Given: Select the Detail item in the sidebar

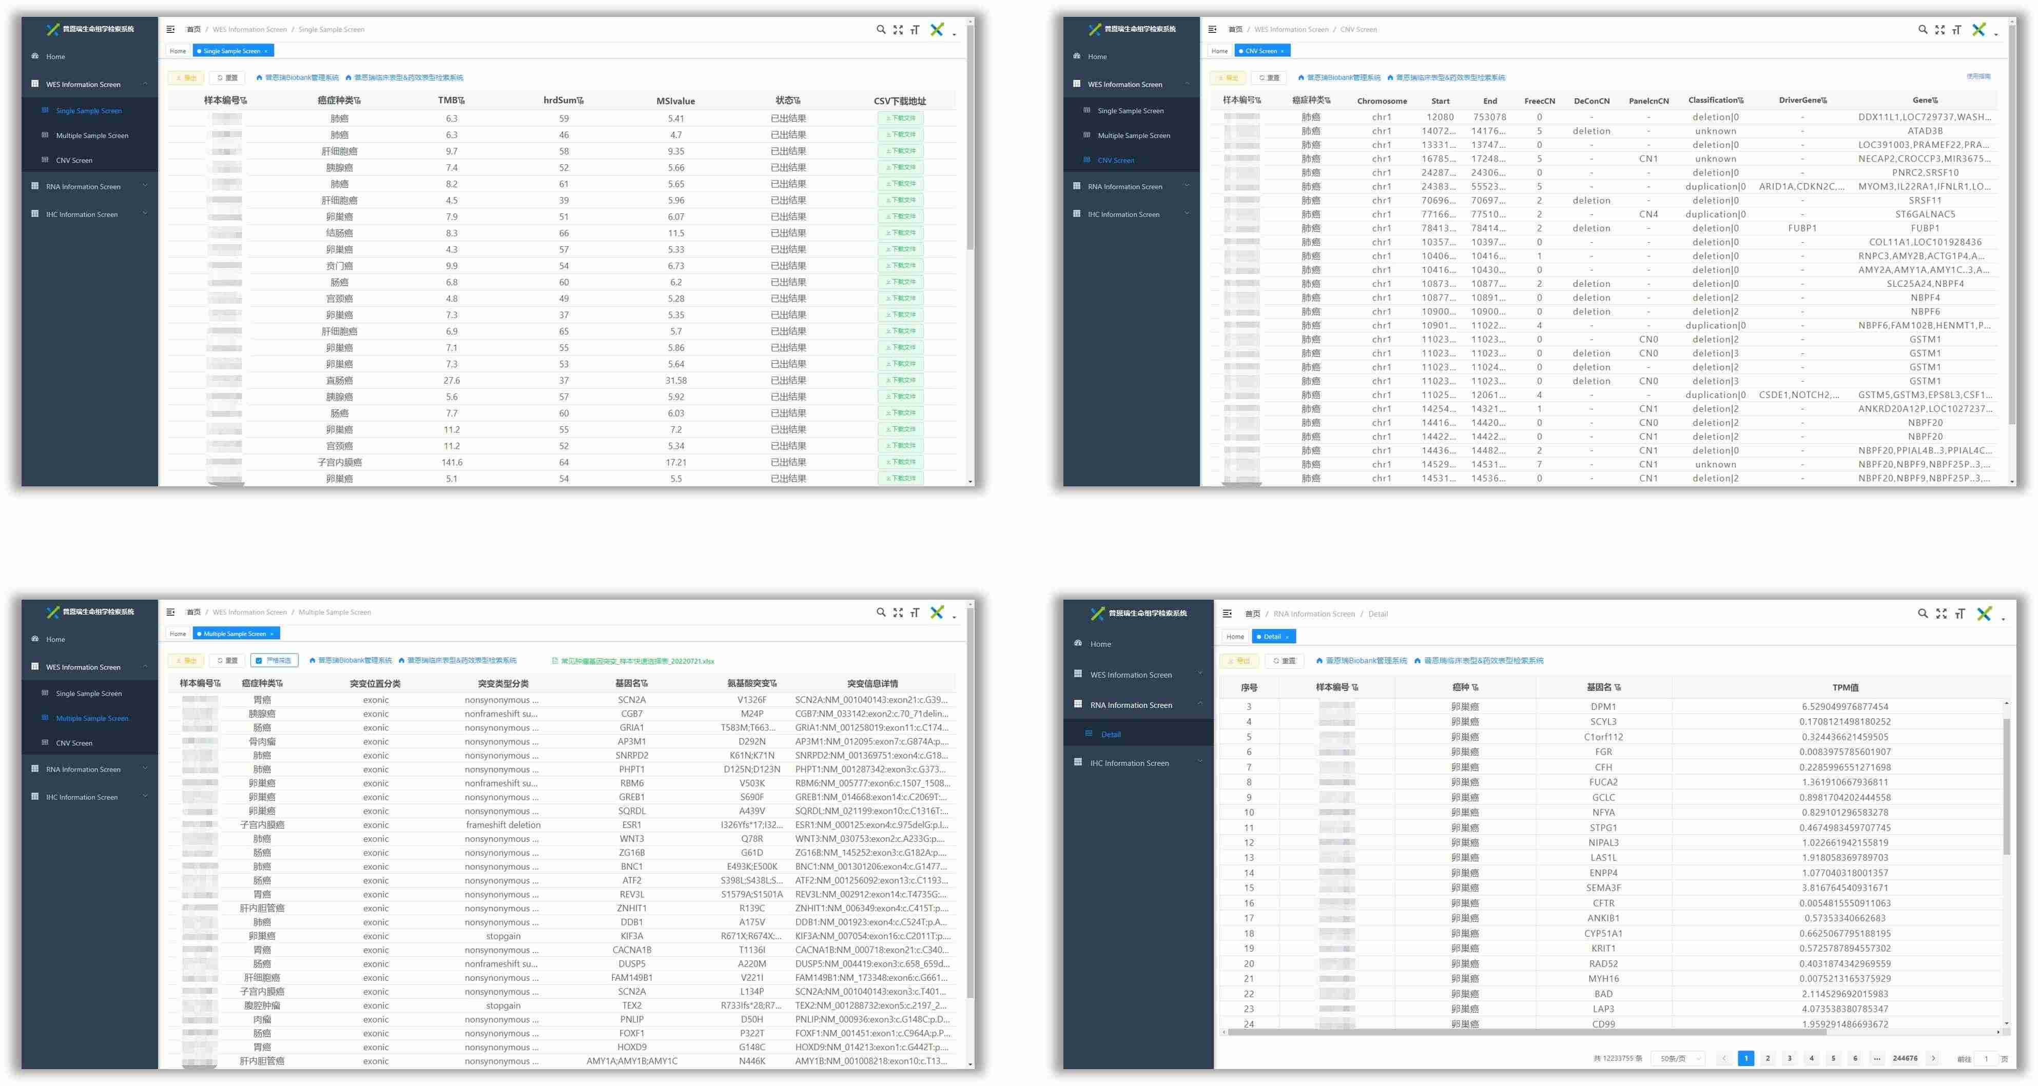Looking at the screenshot, I should coord(1111,735).
